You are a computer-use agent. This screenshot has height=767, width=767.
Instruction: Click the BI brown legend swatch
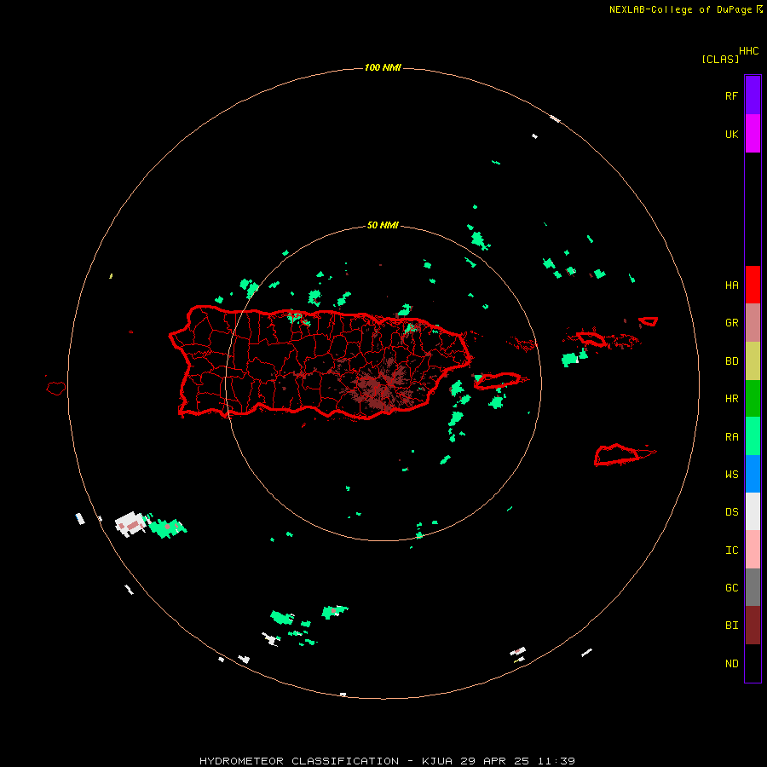point(753,626)
